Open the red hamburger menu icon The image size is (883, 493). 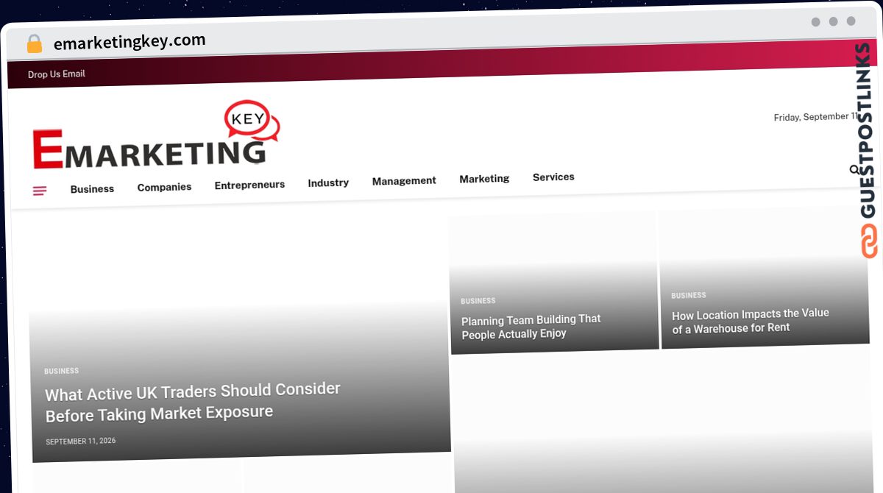[x=40, y=191]
